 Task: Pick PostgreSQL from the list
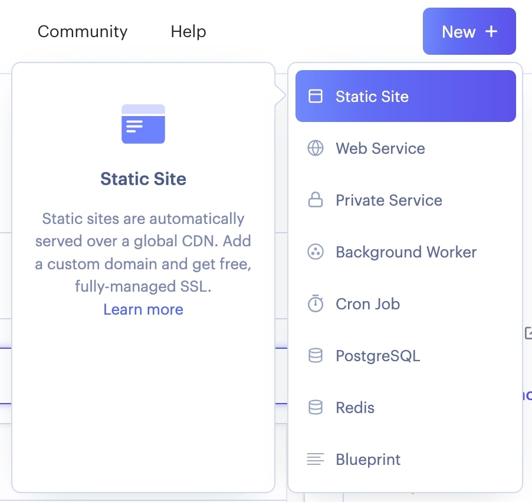377,356
